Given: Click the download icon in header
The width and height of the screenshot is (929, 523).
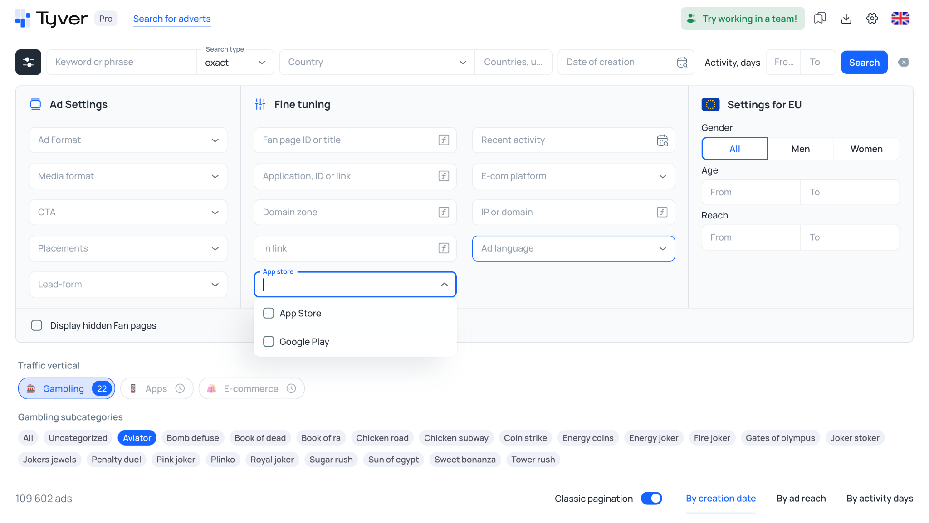Looking at the screenshot, I should (846, 19).
